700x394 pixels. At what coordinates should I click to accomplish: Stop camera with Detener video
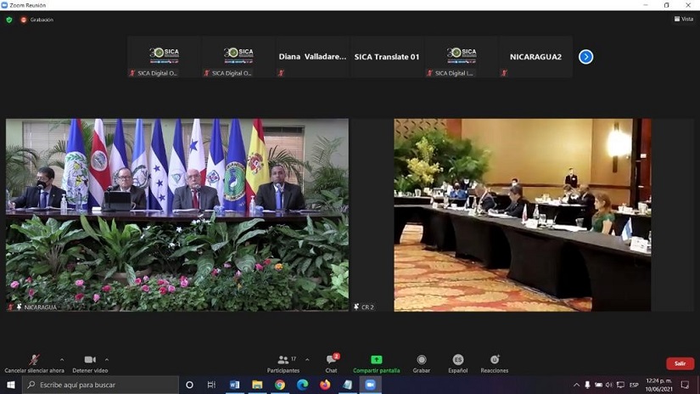pos(90,363)
